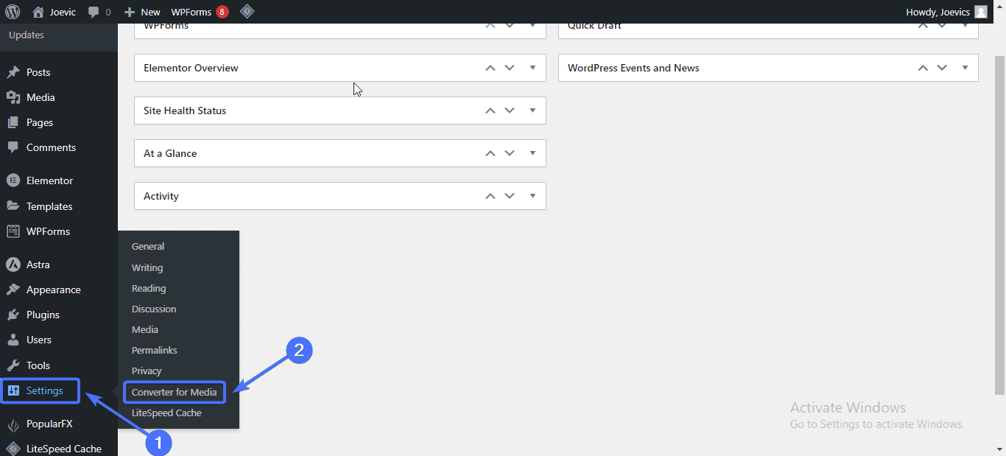Click the Astra logo icon

coord(13,264)
